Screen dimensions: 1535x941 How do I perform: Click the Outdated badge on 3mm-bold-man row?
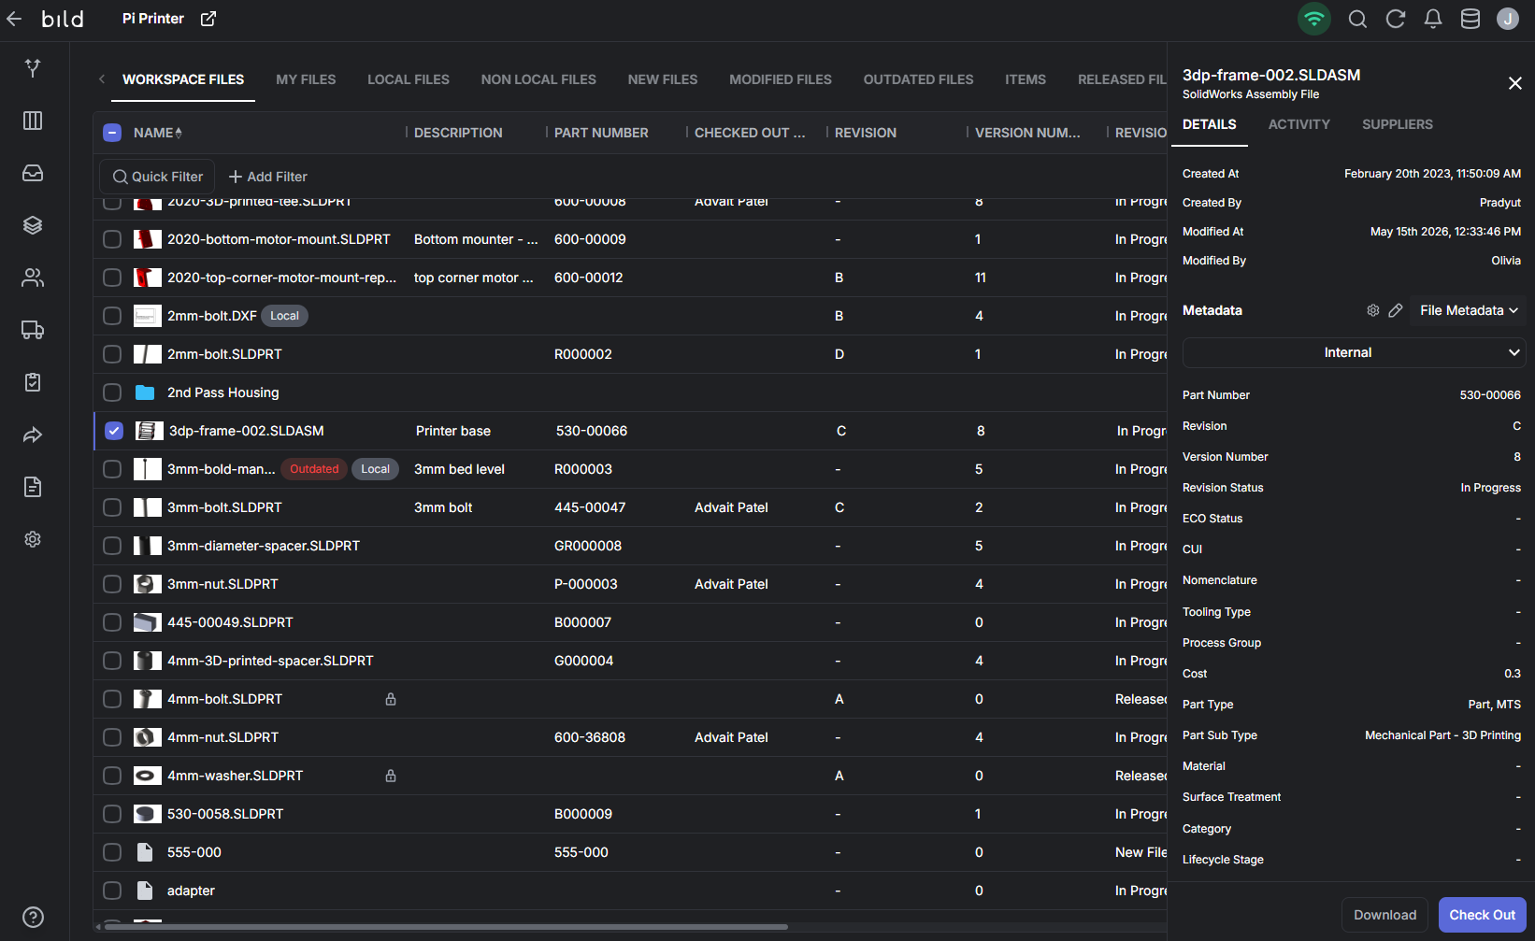point(314,469)
